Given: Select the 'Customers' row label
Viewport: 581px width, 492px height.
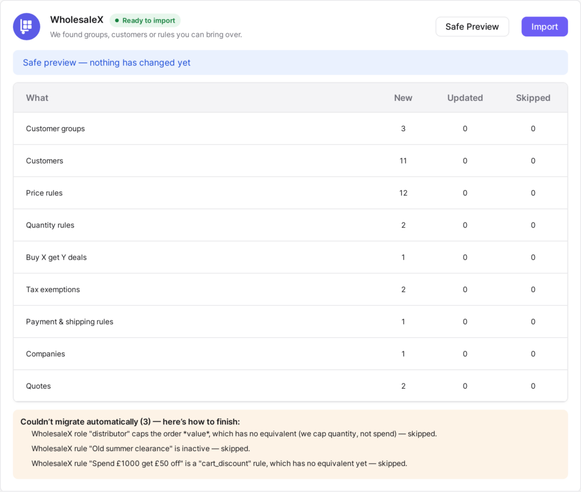Looking at the screenshot, I should coord(44,161).
